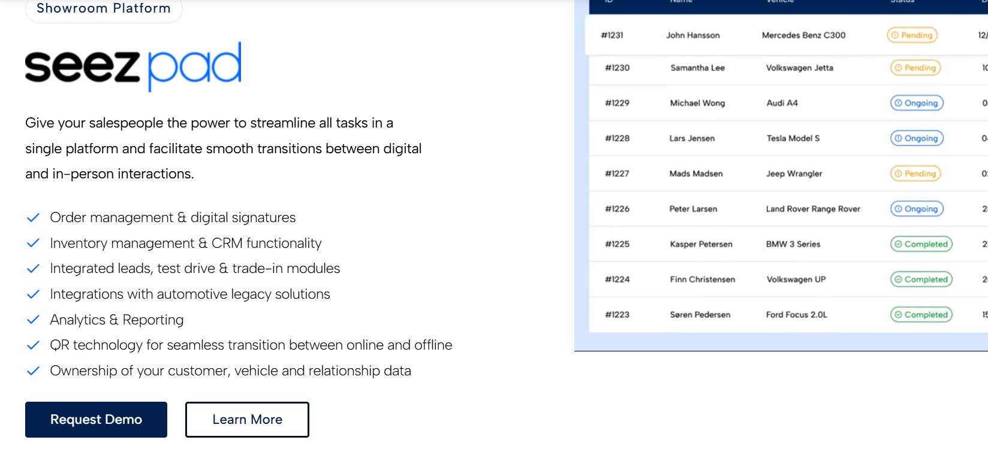Click checkmark beside QR technology line
Screen dimensions: 988x455
[34, 345]
